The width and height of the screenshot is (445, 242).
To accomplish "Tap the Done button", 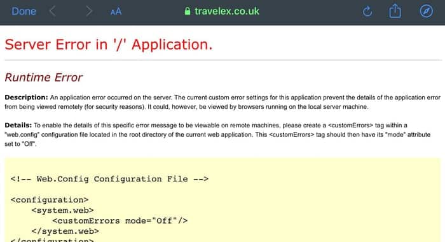I will pyautogui.click(x=24, y=11).
